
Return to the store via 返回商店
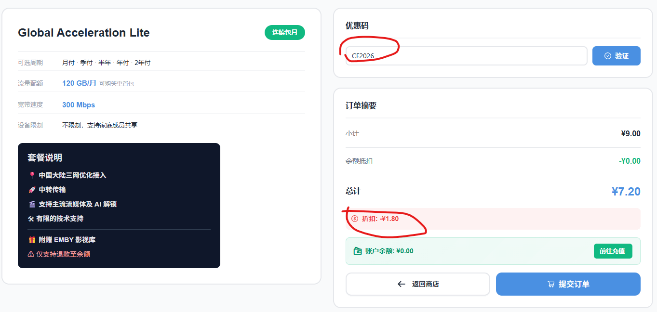[417, 284]
